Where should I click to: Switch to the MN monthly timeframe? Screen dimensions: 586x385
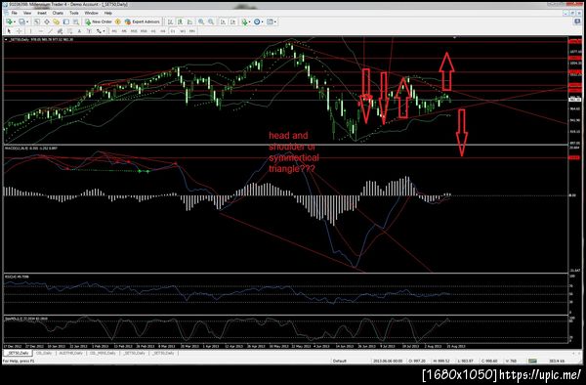point(192,31)
